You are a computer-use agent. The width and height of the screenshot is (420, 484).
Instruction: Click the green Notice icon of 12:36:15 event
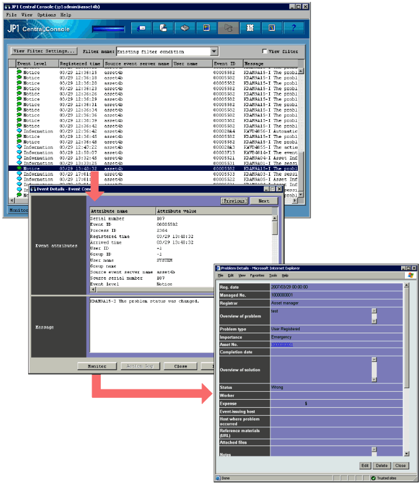(19, 72)
